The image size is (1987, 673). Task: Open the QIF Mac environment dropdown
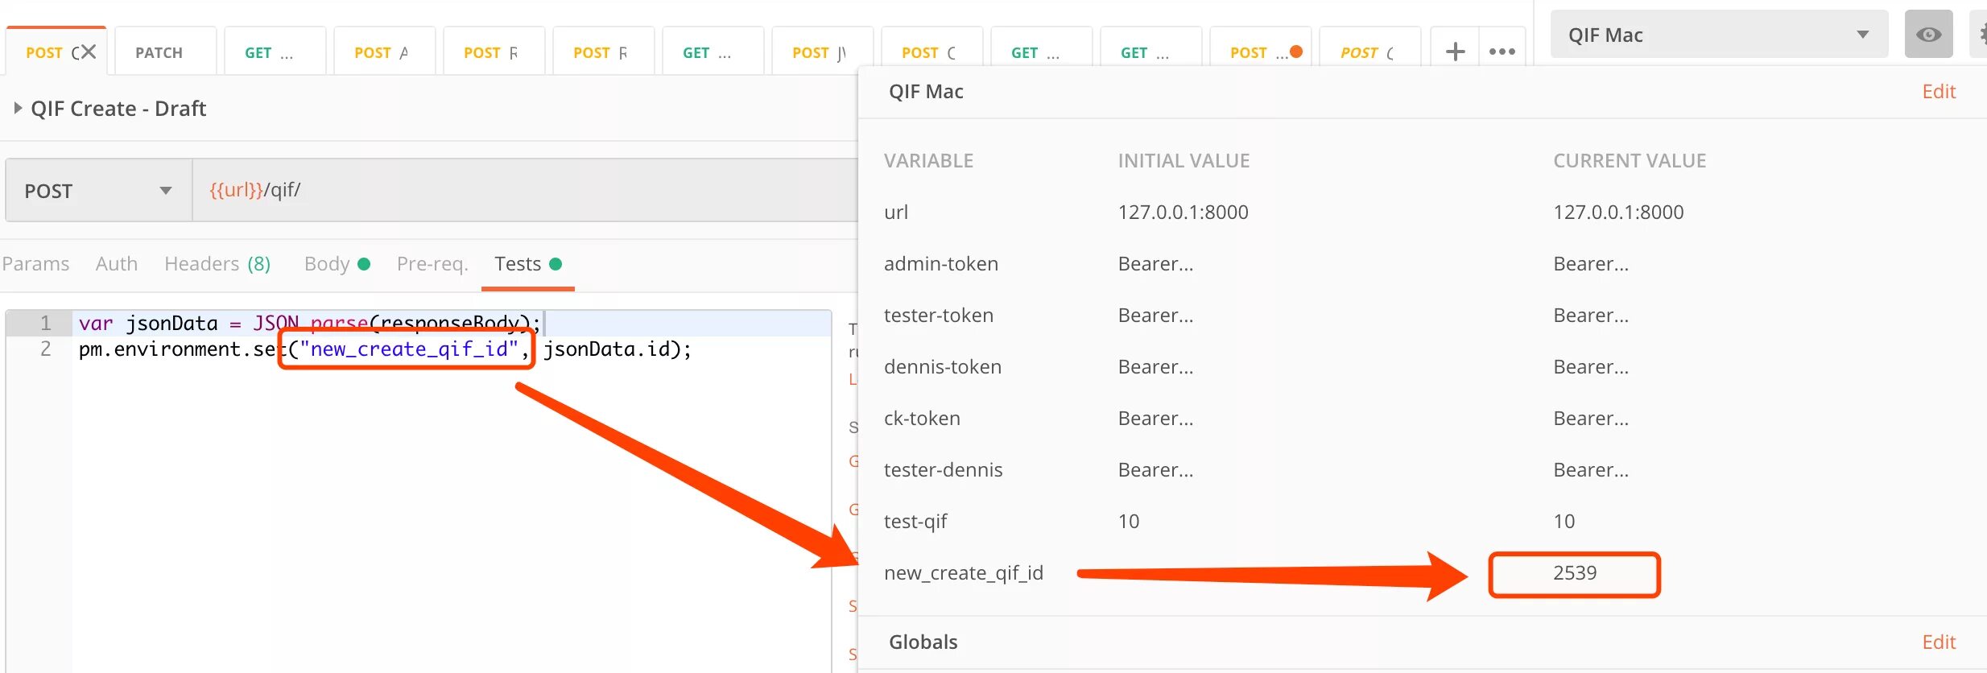click(x=1719, y=35)
